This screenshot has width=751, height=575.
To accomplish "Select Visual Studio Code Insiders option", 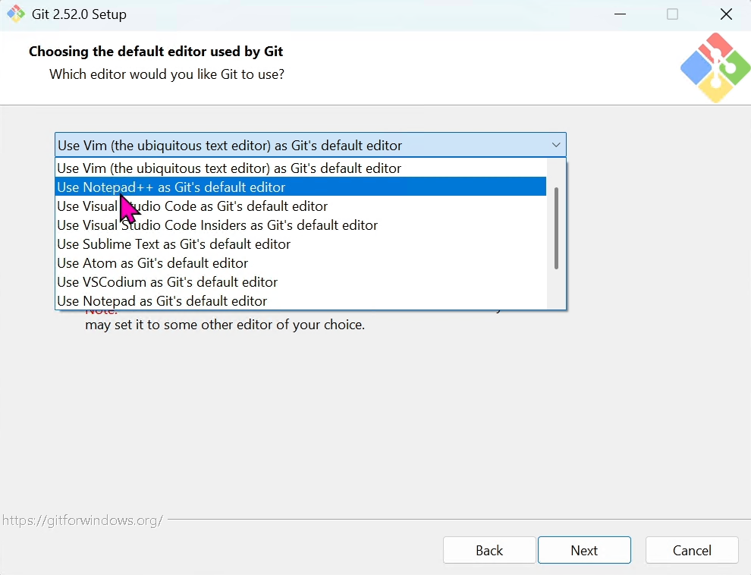I will point(218,225).
